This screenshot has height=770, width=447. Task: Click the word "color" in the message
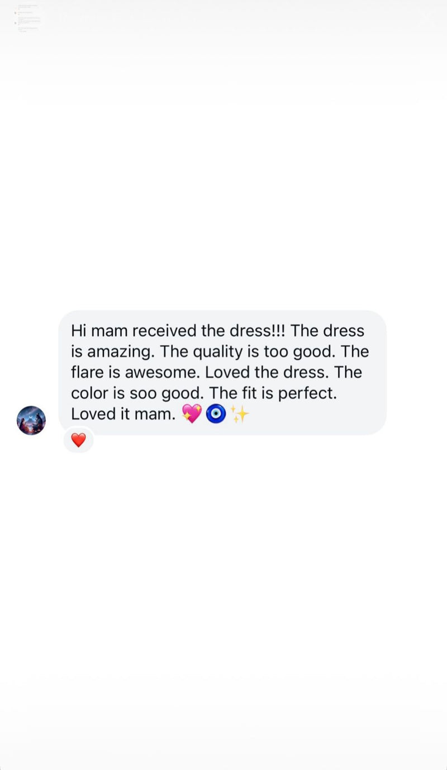point(90,393)
